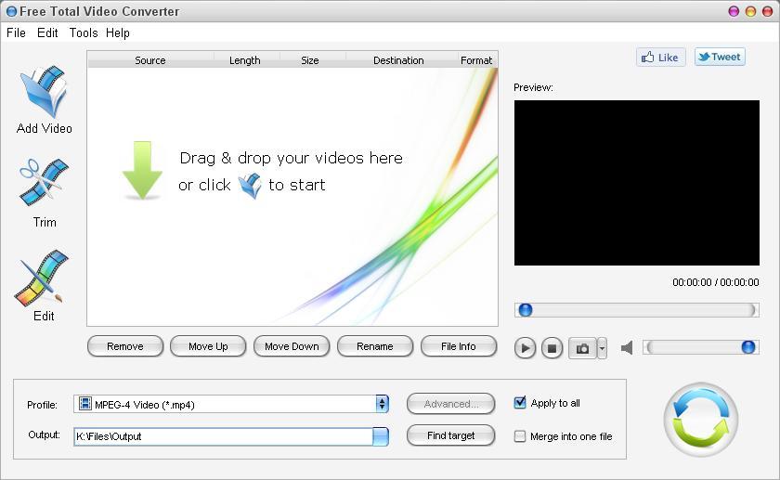This screenshot has height=480, width=780.
Task: Click the Move Down button
Action: [x=292, y=346]
